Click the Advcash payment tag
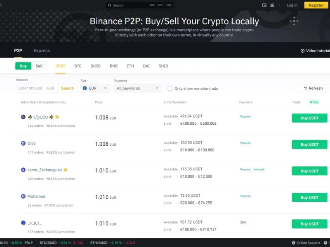The height and width of the screenshot is (247, 330). click(259, 170)
